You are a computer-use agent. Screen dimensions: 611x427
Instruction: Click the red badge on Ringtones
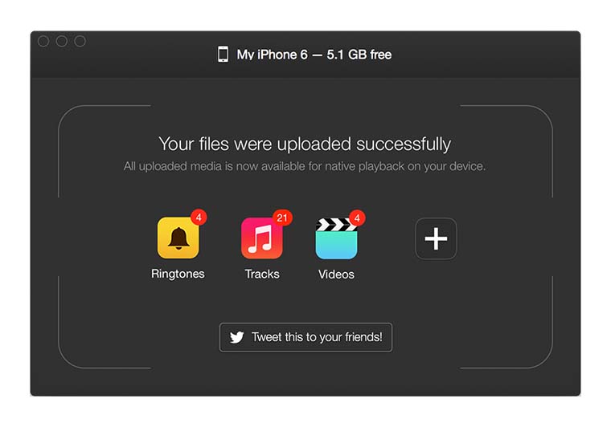pyautogui.click(x=199, y=217)
